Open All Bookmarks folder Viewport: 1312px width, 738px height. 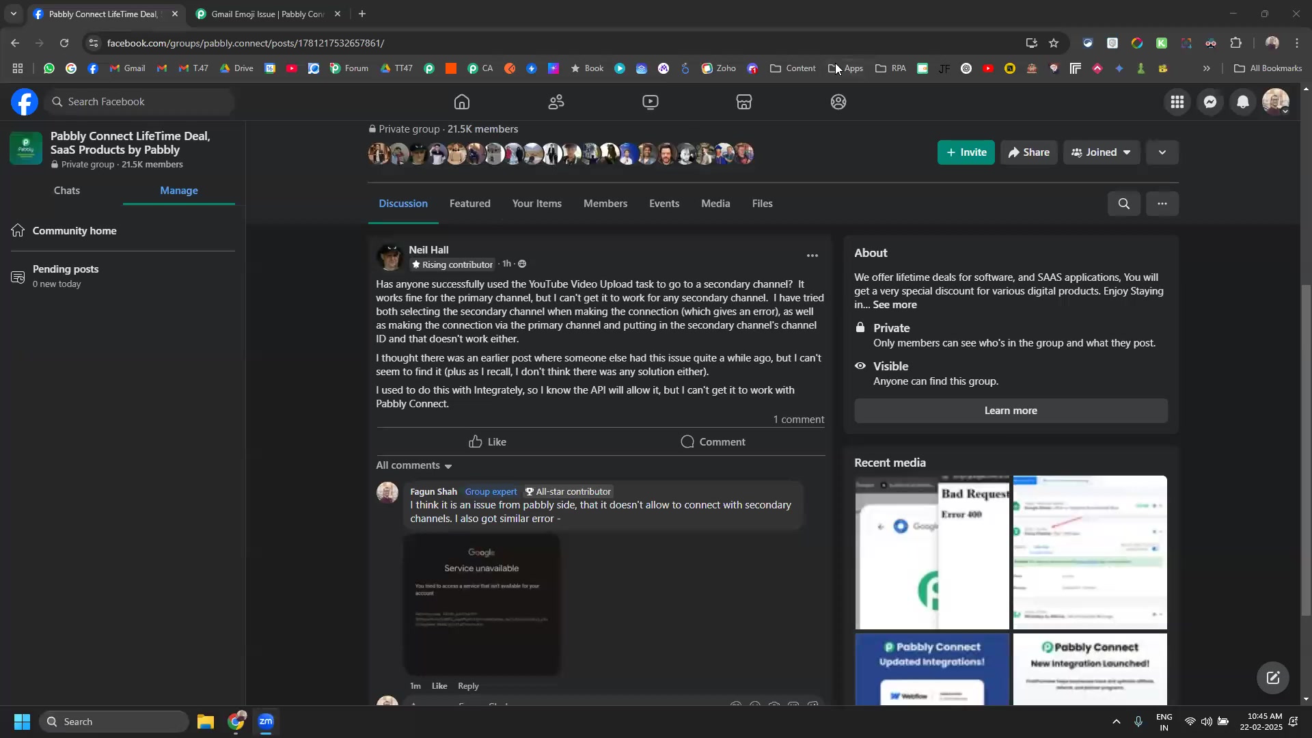tap(1268, 68)
